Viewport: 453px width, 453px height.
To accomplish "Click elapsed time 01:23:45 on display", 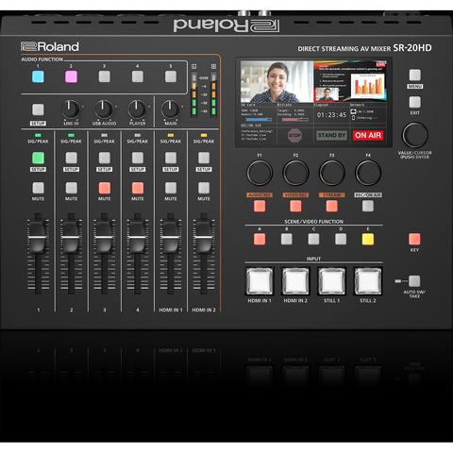I will pyautogui.click(x=331, y=115).
